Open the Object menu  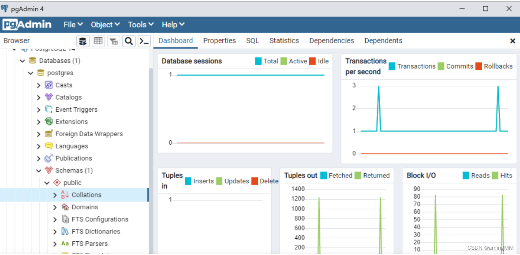tap(105, 25)
